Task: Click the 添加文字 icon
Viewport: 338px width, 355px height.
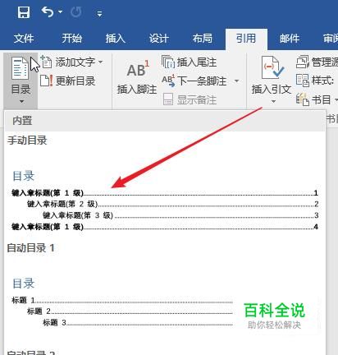Action: pyautogui.click(x=46, y=62)
